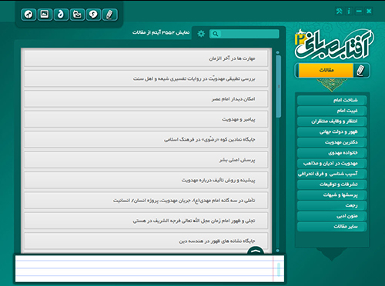
Task: Click the pencil (articles) icon in the toolbar
Action: click(x=109, y=15)
